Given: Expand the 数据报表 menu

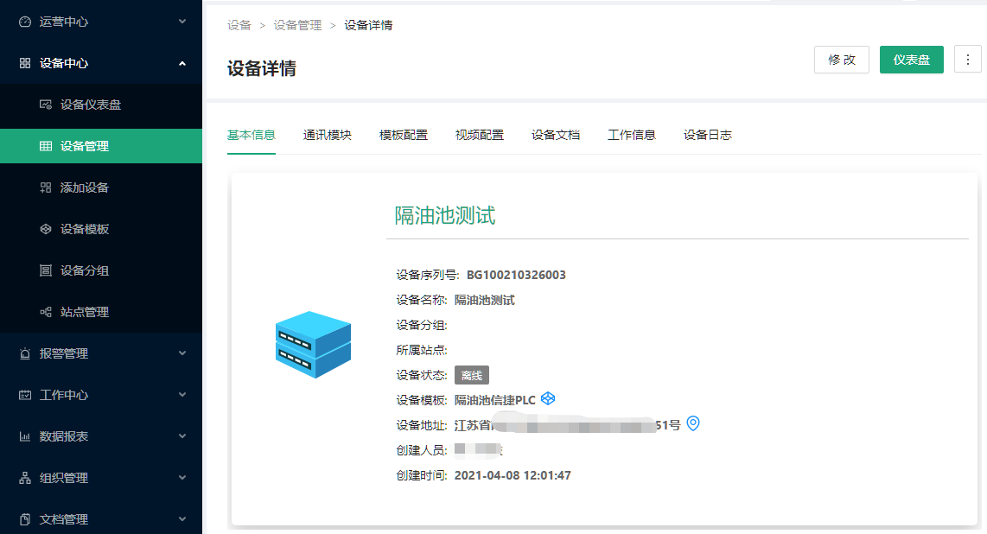Looking at the screenshot, I should [x=100, y=436].
